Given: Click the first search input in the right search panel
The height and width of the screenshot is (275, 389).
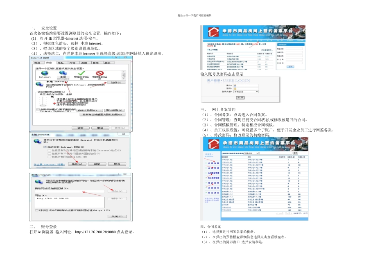Looking at the screenshot, I should pyautogui.click(x=294, y=49).
